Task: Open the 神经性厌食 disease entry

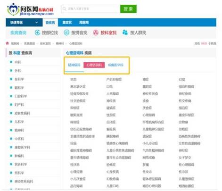Action: [x=150, y=94]
